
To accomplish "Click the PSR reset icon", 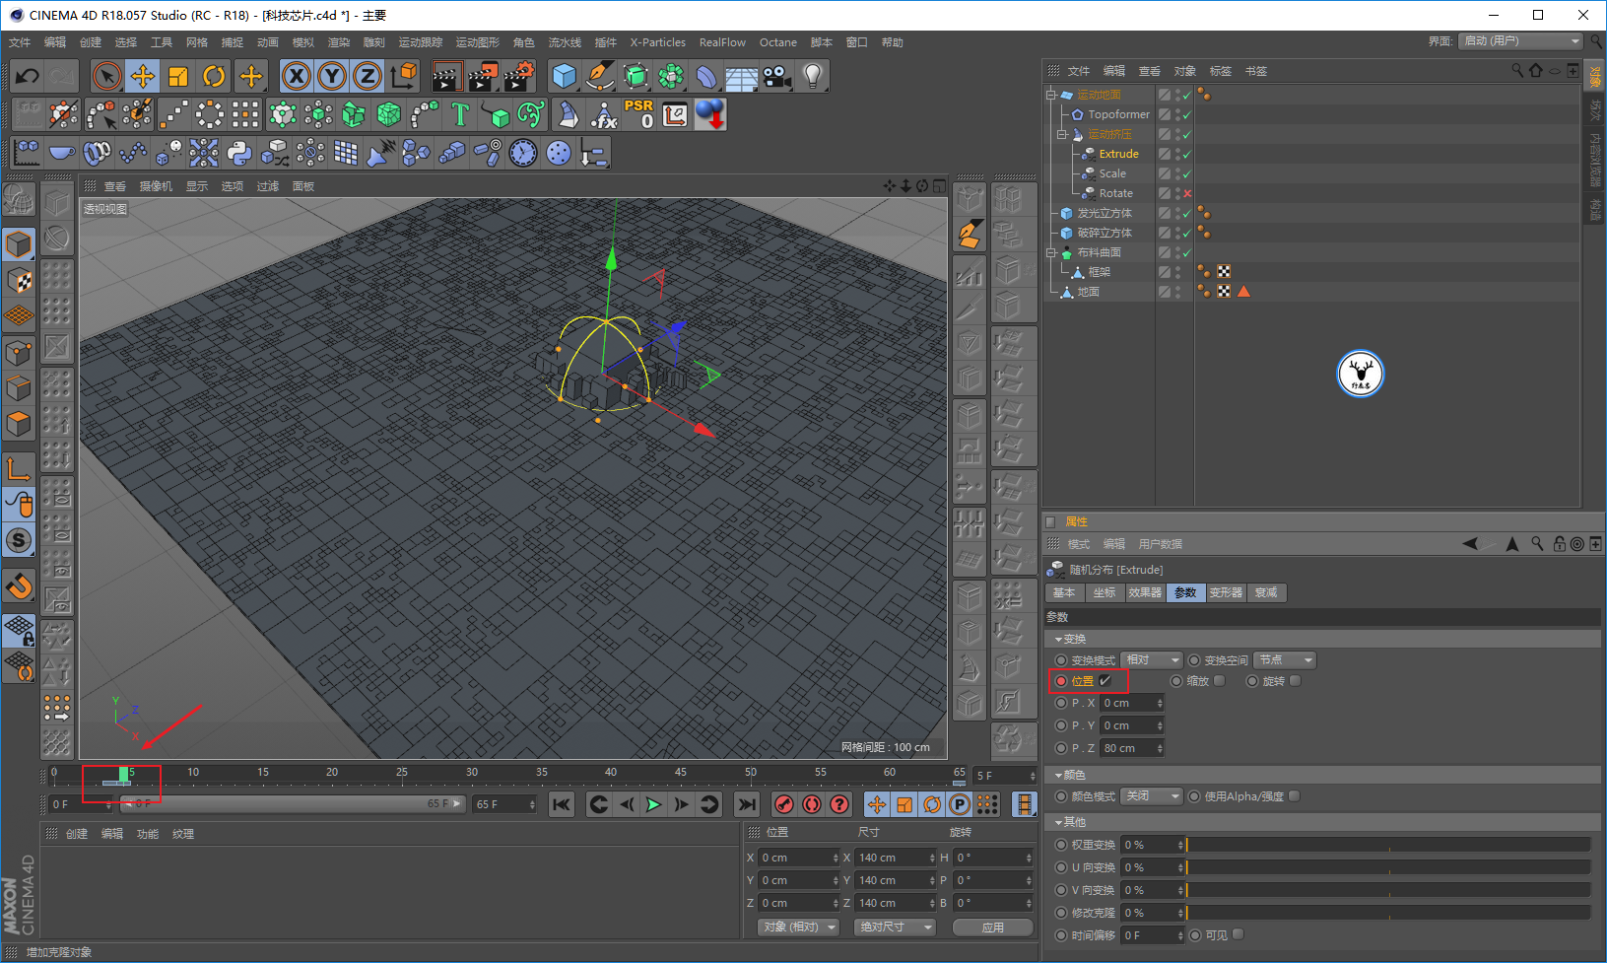I will pyautogui.click(x=638, y=114).
